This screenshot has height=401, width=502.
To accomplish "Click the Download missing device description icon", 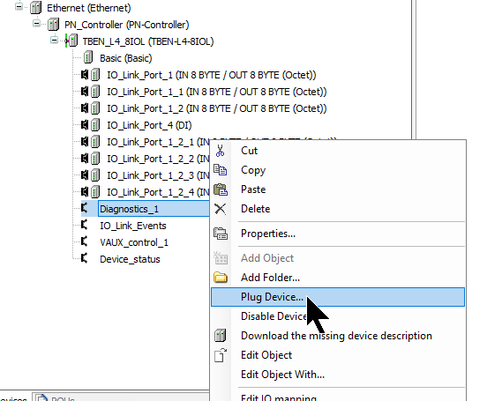I will [x=221, y=336].
